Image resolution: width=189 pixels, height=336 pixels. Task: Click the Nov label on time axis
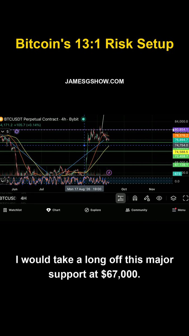152,189
